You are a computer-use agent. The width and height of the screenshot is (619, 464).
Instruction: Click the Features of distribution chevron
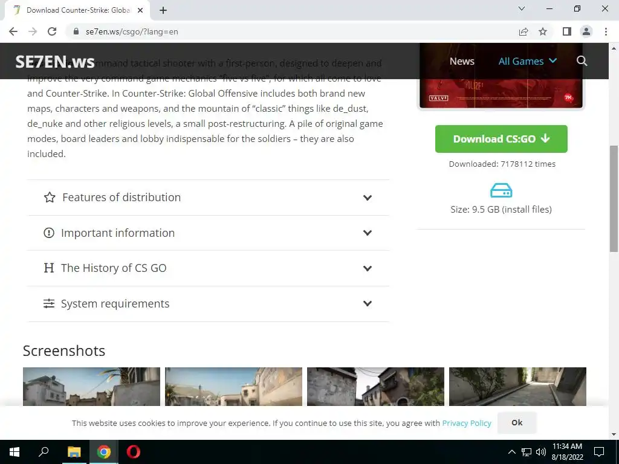367,198
